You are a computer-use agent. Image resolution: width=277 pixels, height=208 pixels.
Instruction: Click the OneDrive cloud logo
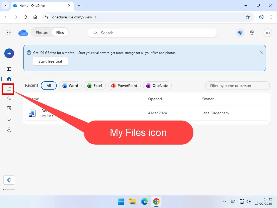pyautogui.click(x=23, y=32)
